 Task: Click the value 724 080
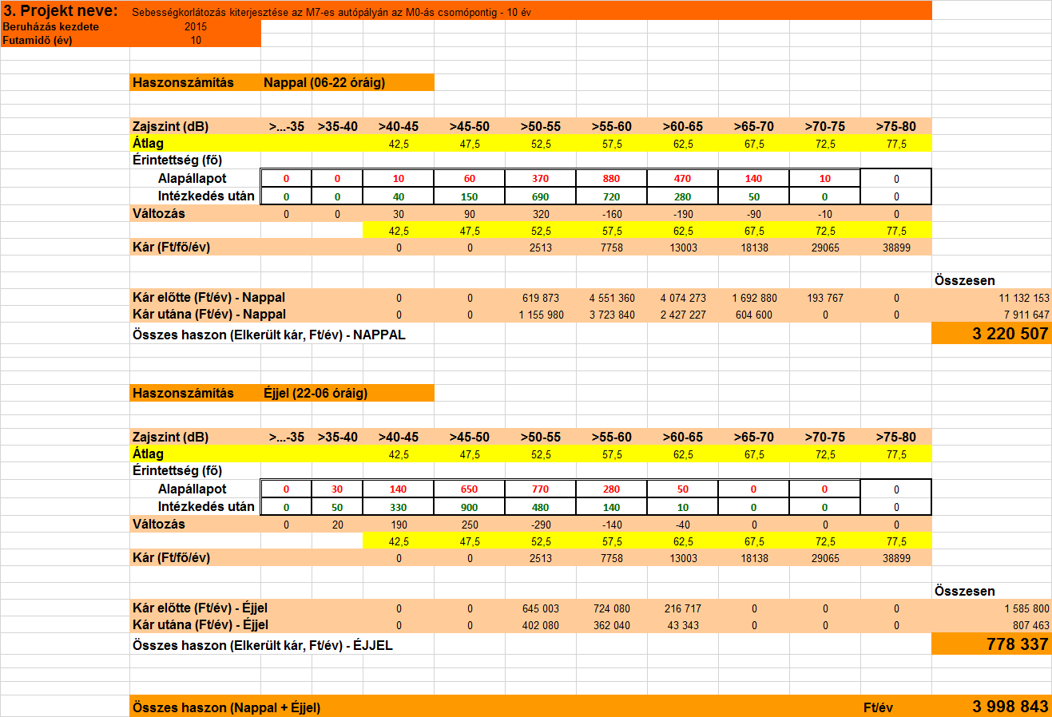[x=612, y=608]
